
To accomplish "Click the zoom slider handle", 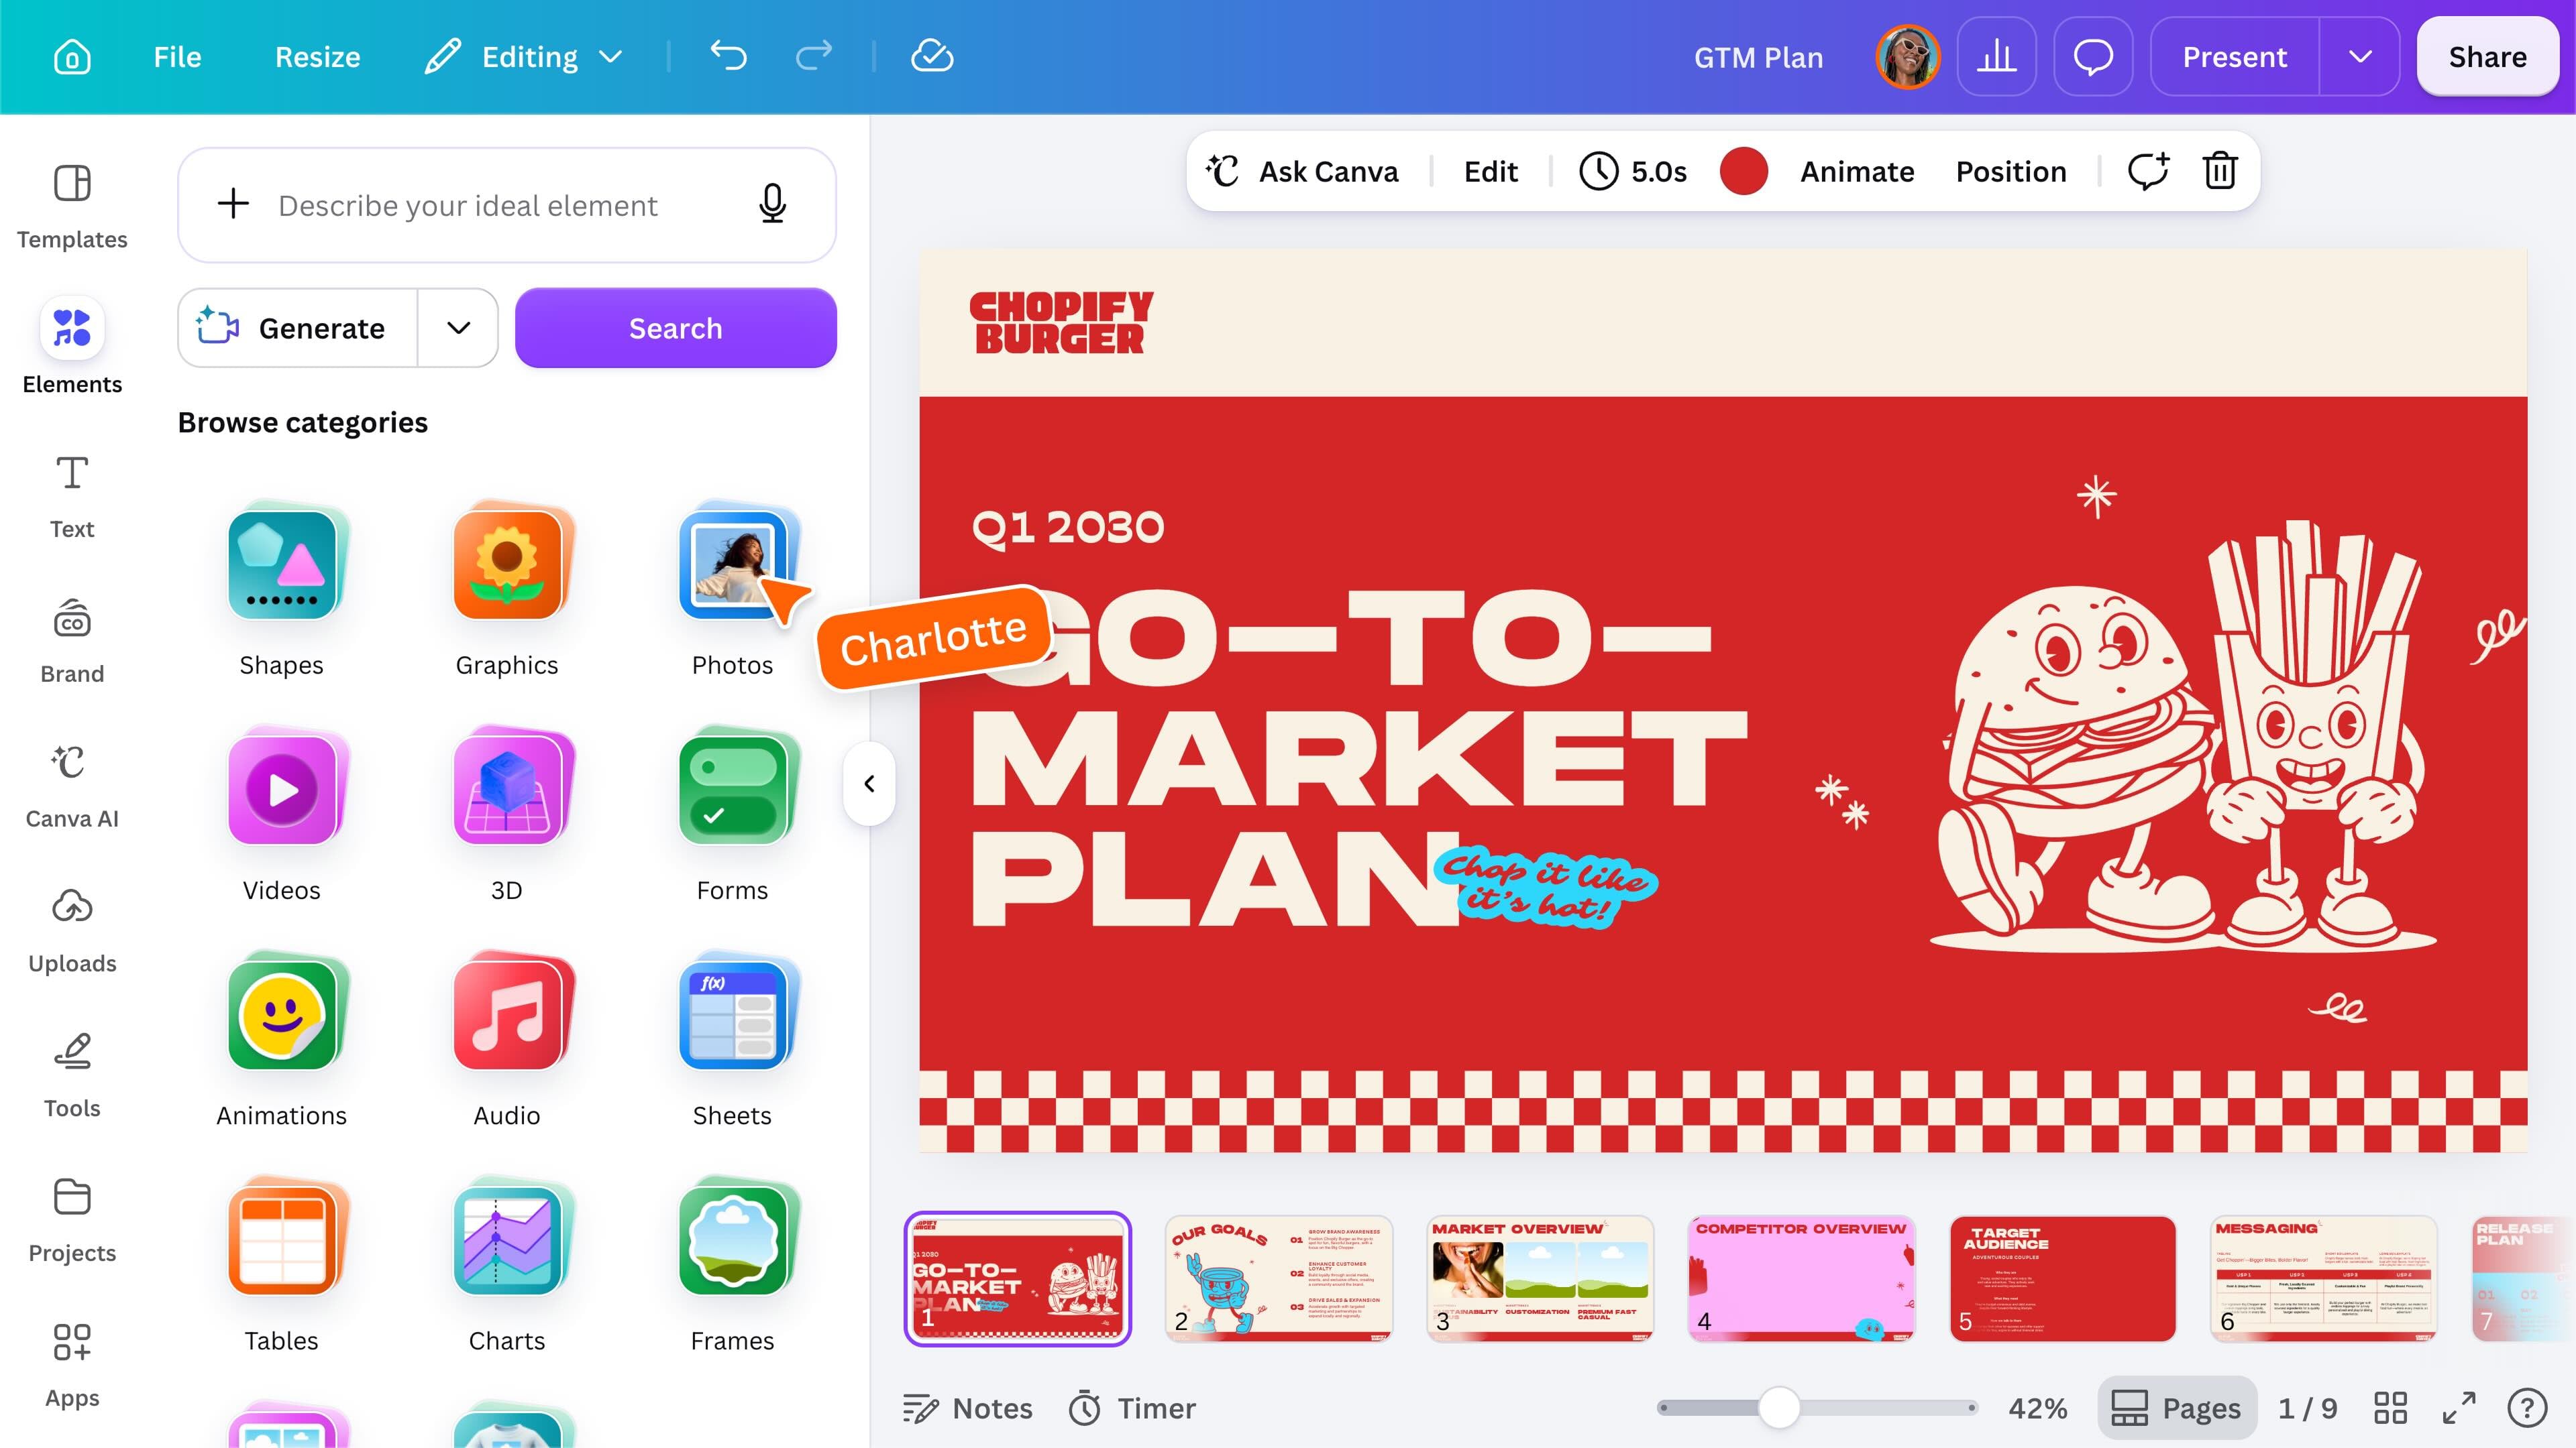I will point(1779,1407).
